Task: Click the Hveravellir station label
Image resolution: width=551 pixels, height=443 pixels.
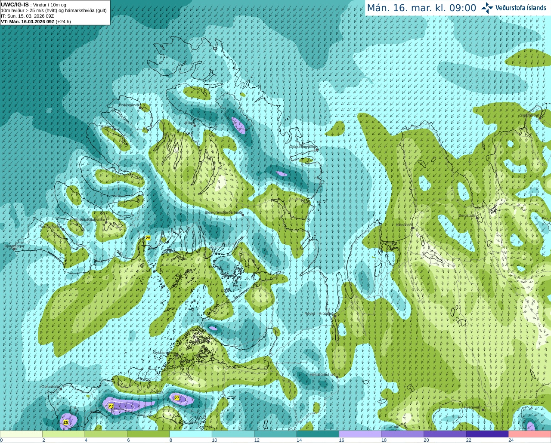Action: click(473, 407)
